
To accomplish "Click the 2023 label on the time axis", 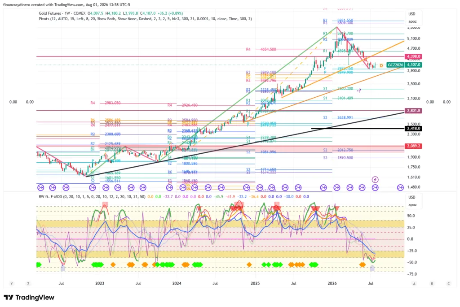I will (x=100, y=283).
